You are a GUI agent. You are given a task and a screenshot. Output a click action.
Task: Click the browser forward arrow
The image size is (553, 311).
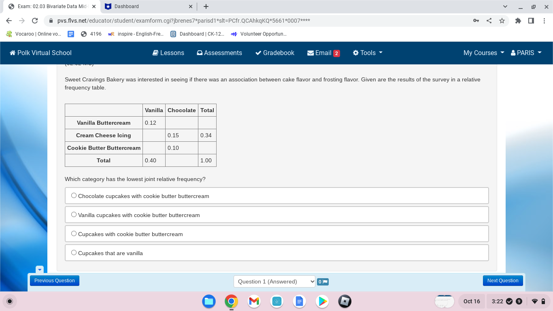pos(22,21)
